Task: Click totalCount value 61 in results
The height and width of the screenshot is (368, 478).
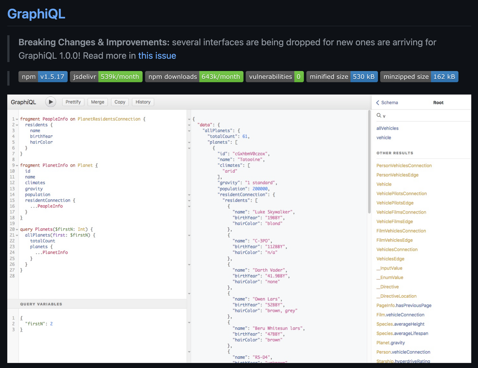Action: 245,137
